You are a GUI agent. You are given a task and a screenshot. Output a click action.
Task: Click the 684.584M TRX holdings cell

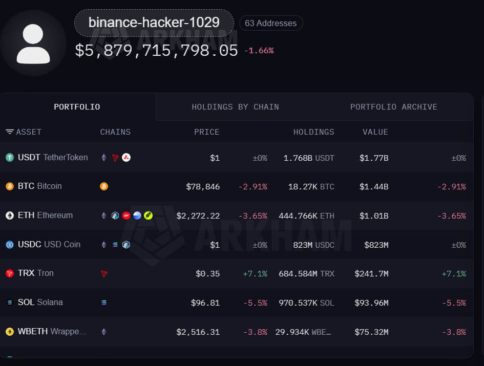(x=306, y=274)
